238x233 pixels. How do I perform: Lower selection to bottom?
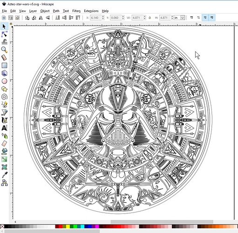point(58,18)
